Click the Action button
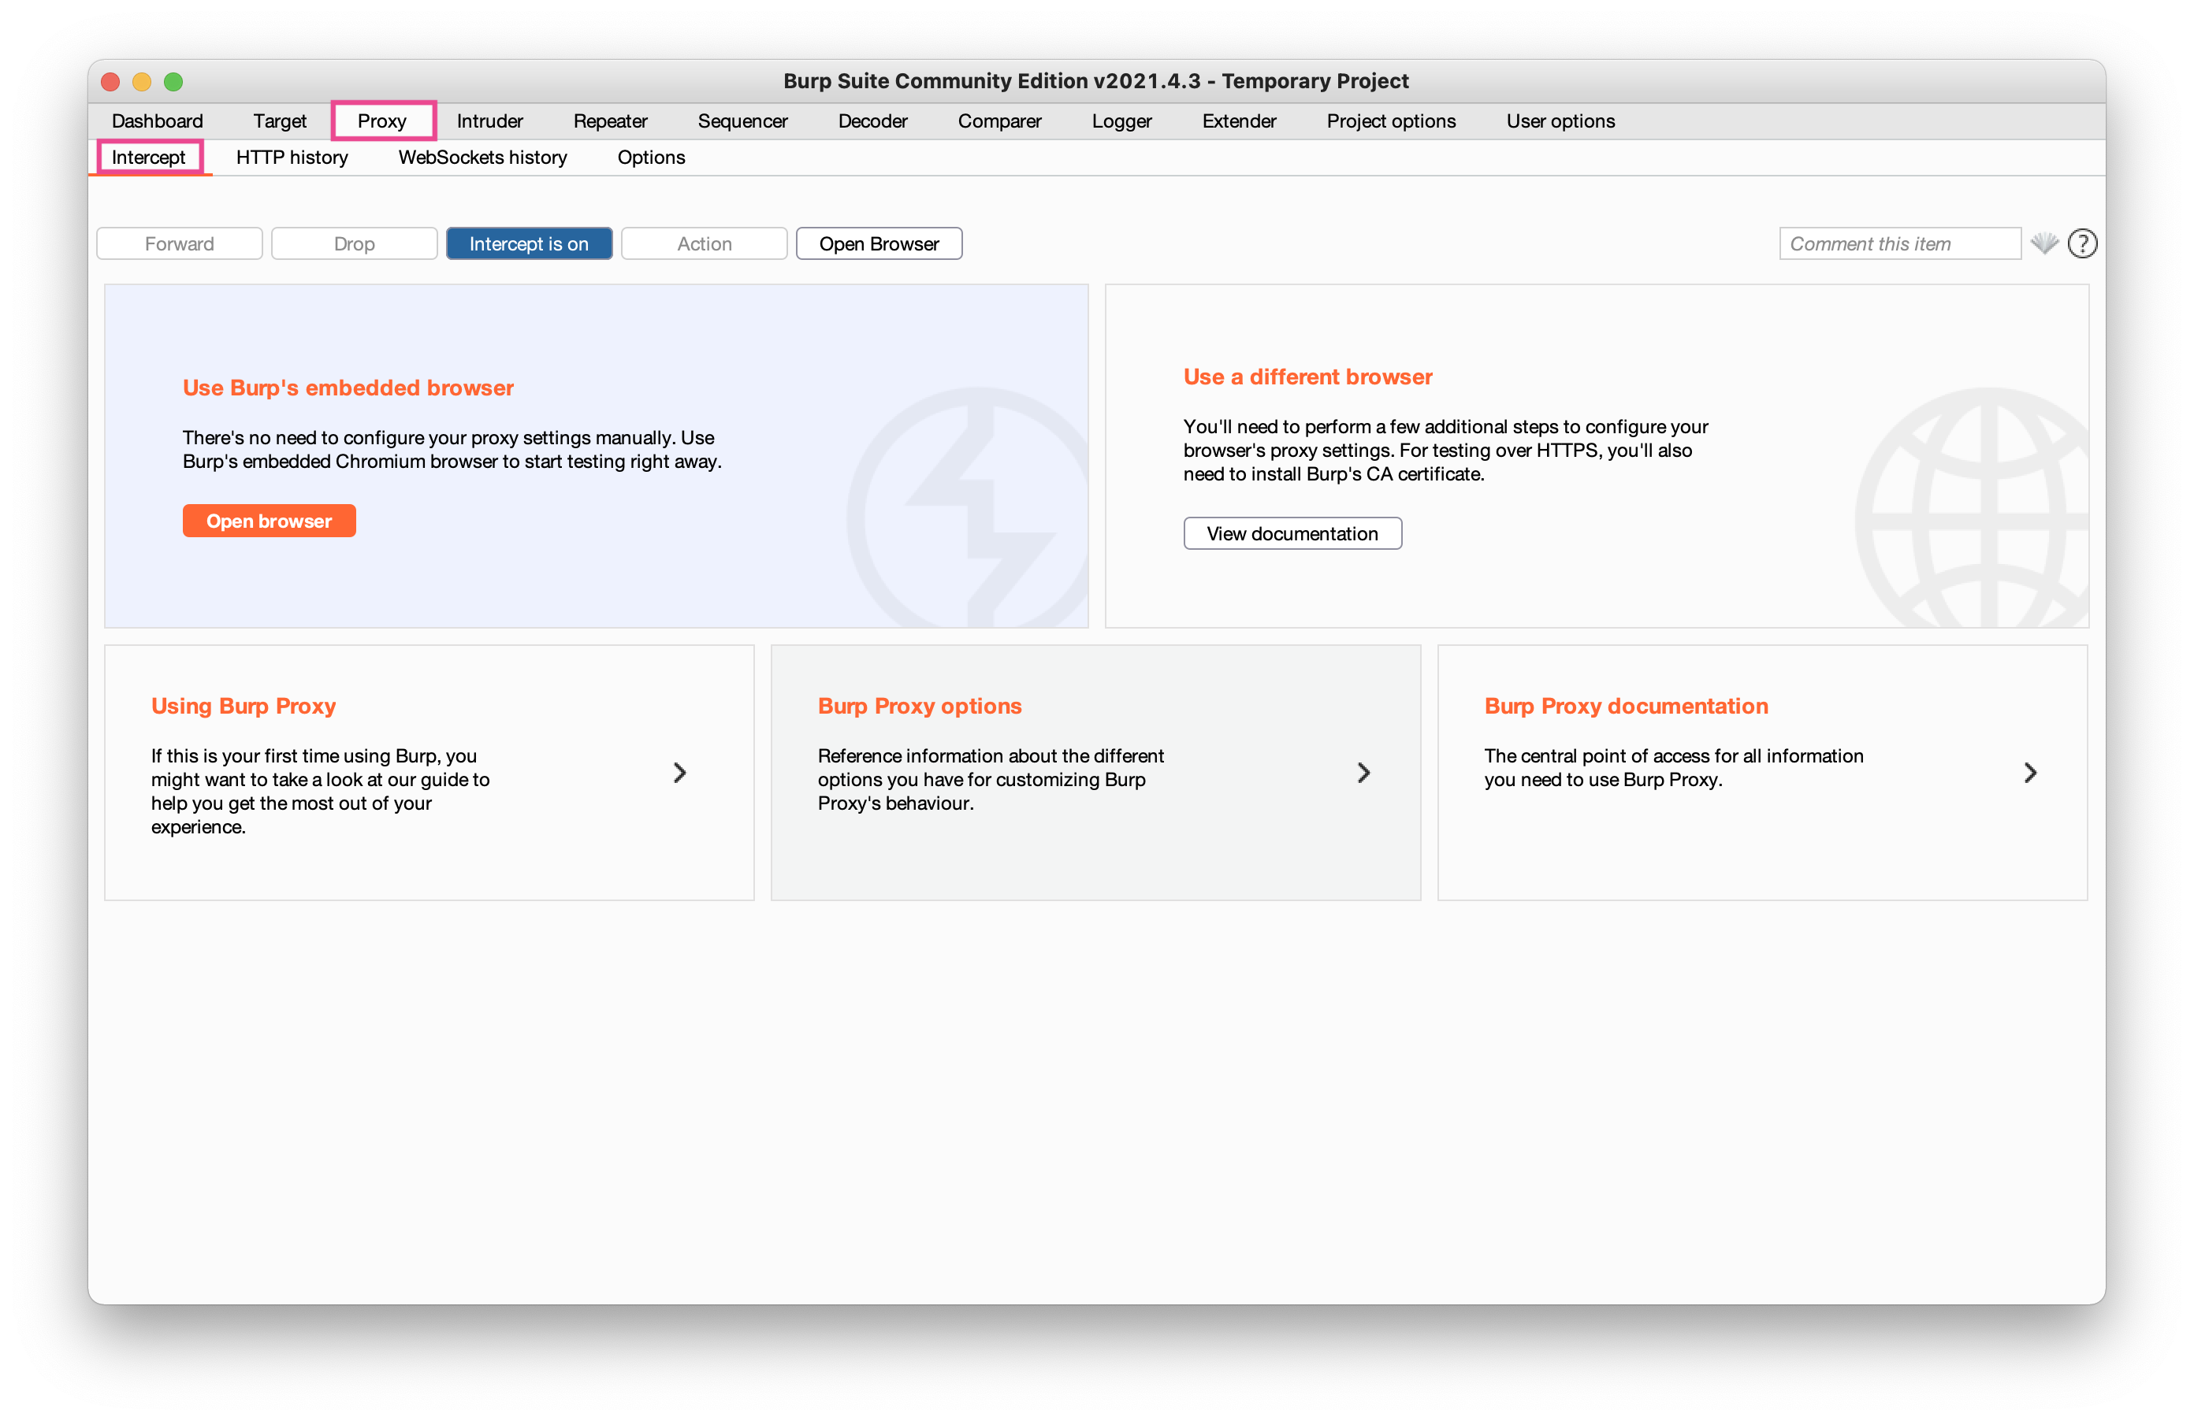The height and width of the screenshot is (1421, 2194). point(705,243)
